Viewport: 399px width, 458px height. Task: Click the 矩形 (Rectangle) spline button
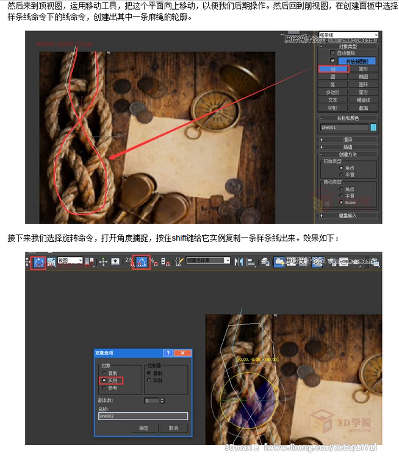point(364,70)
